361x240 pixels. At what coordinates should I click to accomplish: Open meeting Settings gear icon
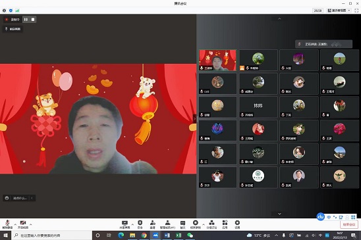[237, 224]
